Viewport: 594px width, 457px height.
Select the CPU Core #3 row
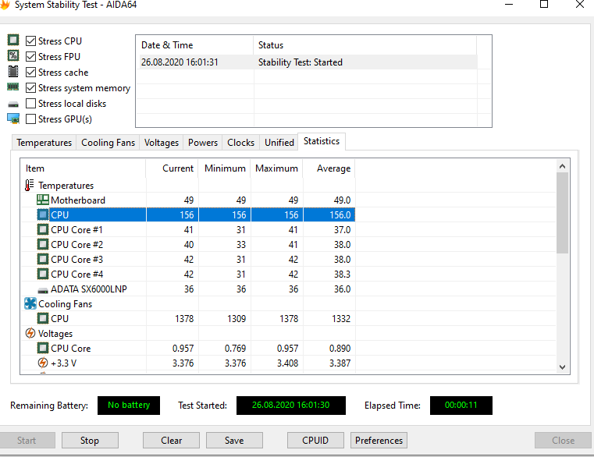coord(188,260)
